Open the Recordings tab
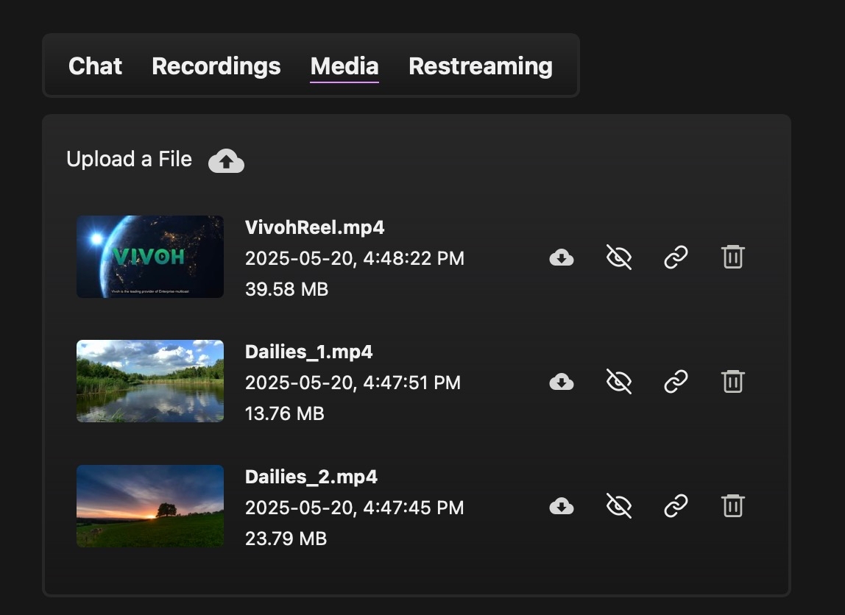 [216, 66]
